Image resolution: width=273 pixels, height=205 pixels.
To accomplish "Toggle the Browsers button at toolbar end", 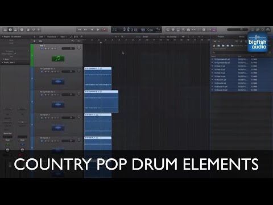I will (268, 30).
